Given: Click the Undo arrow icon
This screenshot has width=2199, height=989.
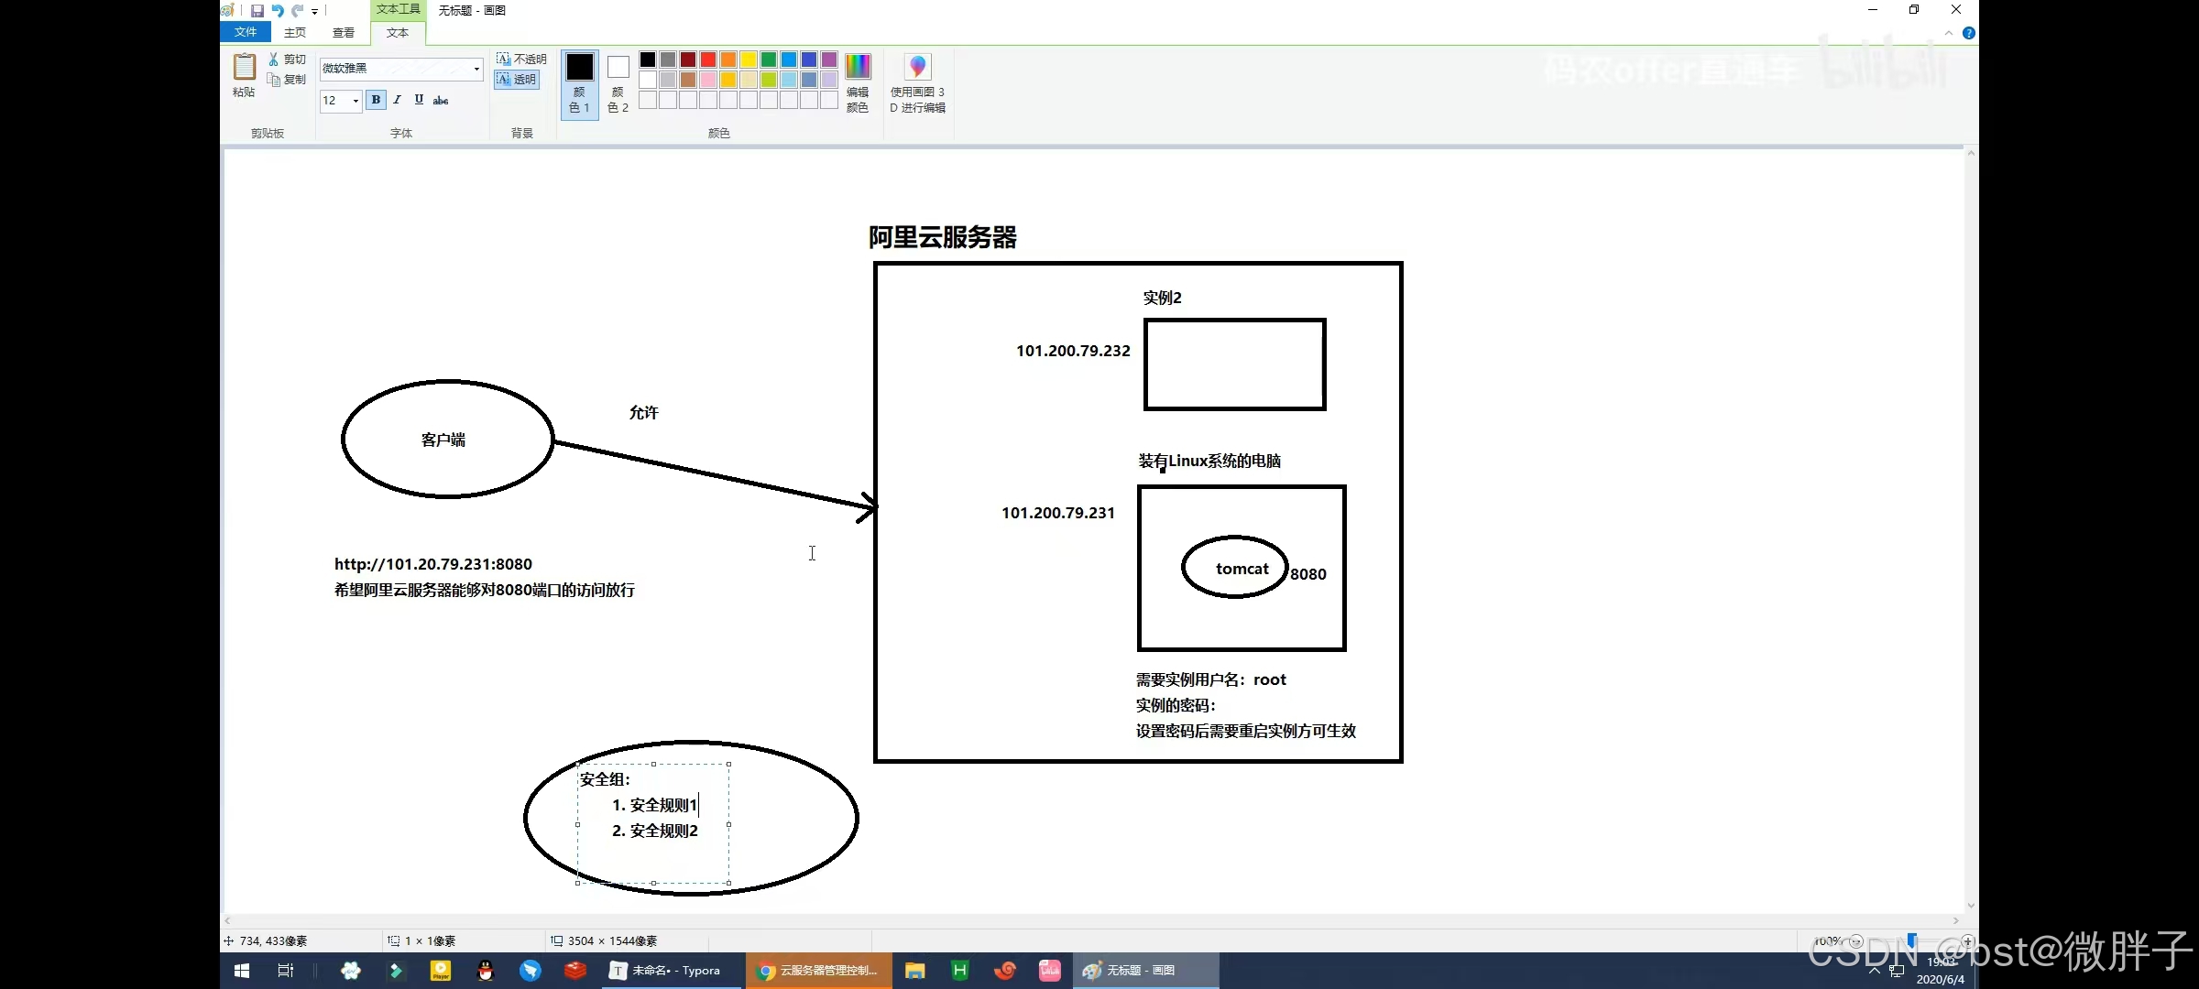Looking at the screenshot, I should tap(279, 10).
